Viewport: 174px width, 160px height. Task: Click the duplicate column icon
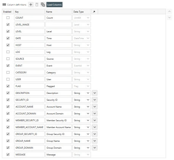click(43, 5)
